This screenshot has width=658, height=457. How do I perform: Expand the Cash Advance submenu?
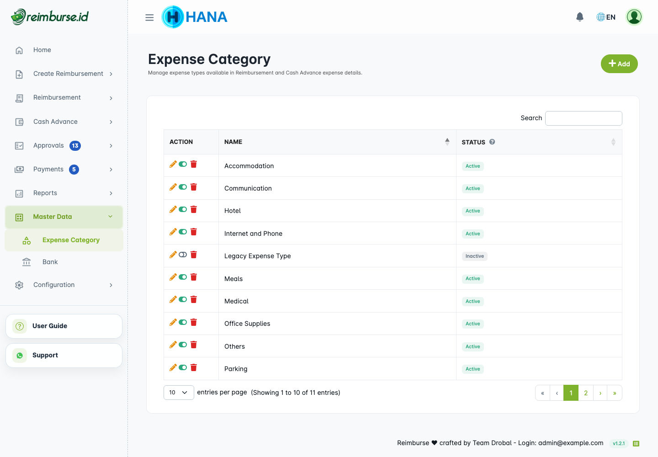pyautogui.click(x=64, y=122)
